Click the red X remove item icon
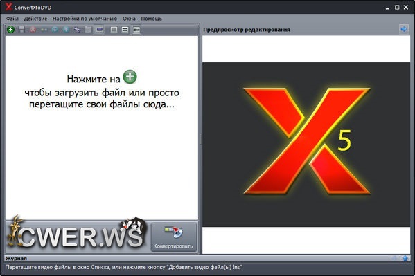The height and width of the screenshot is (276, 415). tap(33, 30)
